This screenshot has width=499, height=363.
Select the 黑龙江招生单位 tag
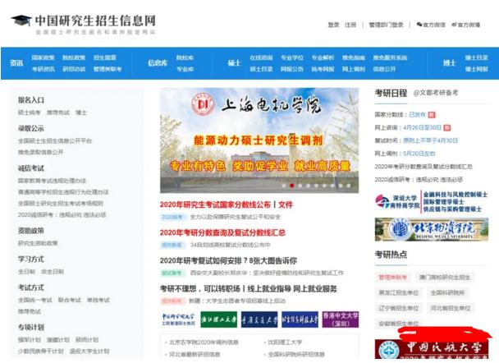coord(398,292)
